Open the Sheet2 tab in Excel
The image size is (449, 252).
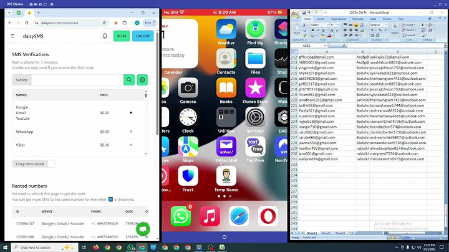pyautogui.click(x=326, y=233)
